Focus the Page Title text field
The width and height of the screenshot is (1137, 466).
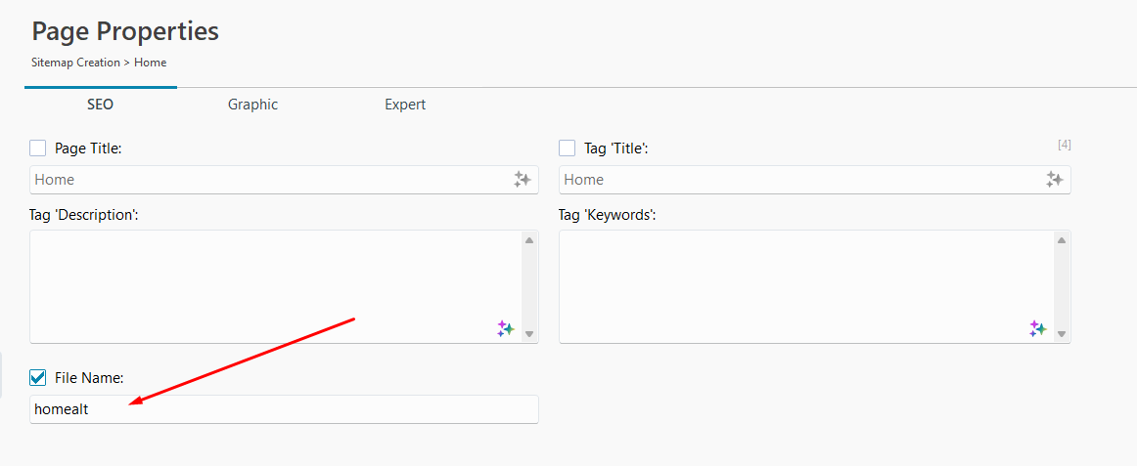[264, 180]
